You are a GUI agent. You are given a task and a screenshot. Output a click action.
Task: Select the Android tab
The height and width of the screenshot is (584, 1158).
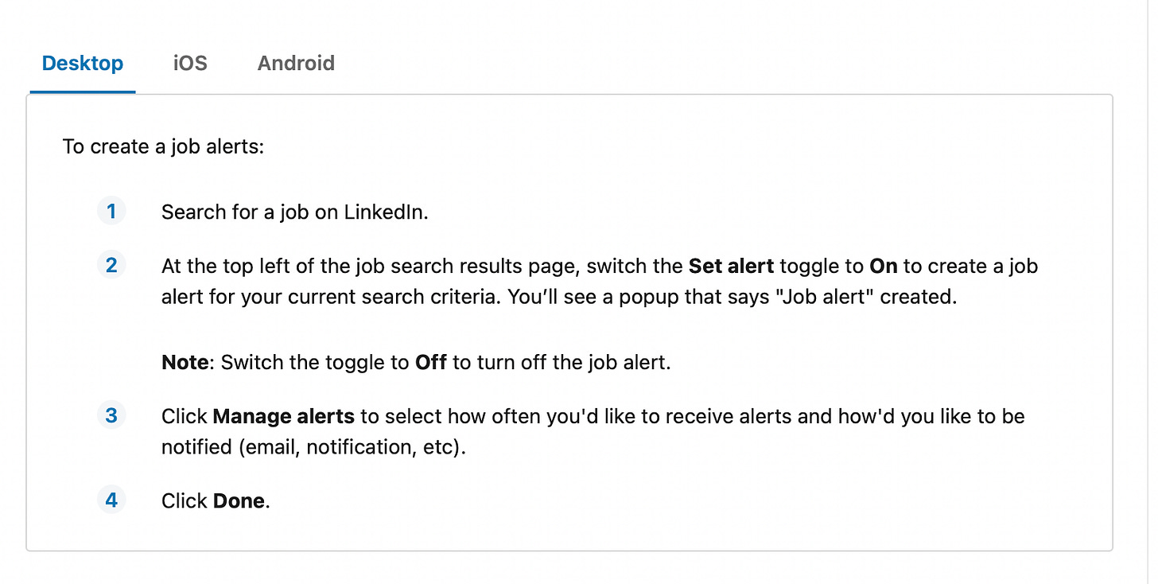click(296, 63)
